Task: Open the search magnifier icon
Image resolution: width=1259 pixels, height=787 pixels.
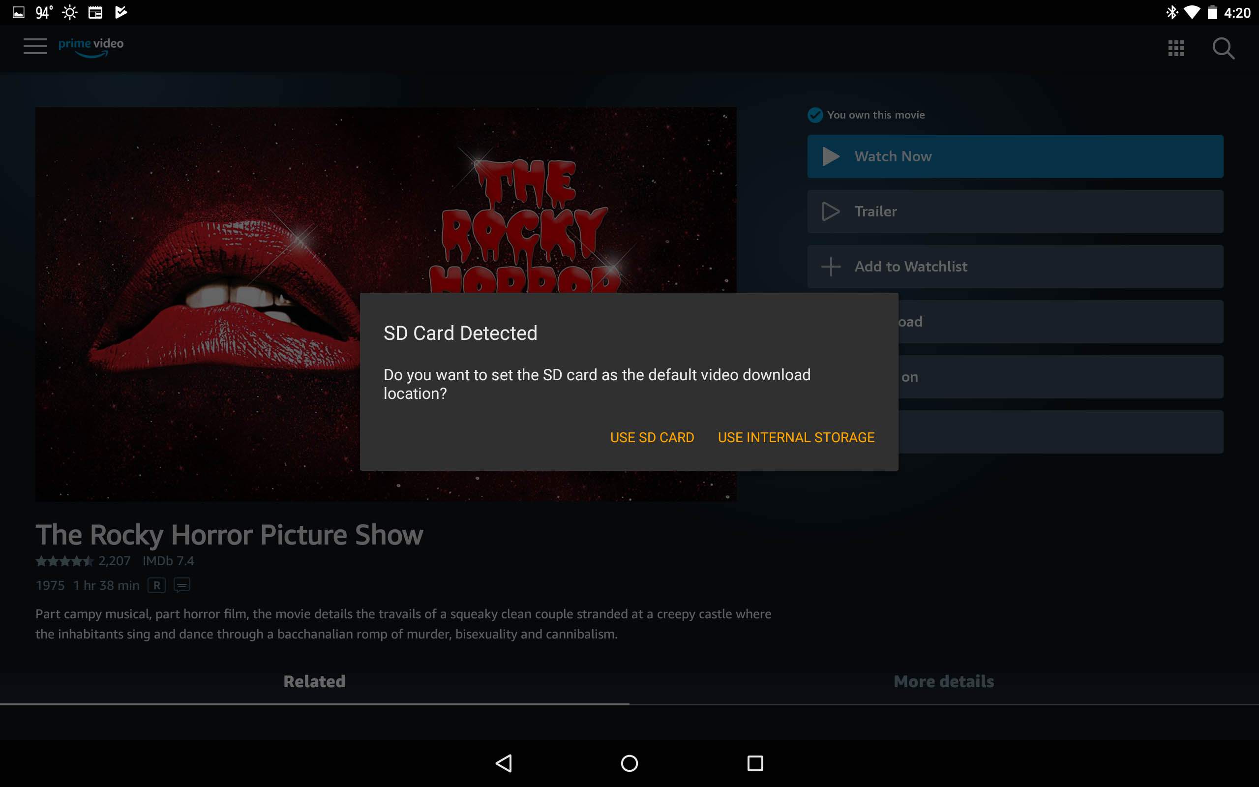Action: tap(1223, 48)
